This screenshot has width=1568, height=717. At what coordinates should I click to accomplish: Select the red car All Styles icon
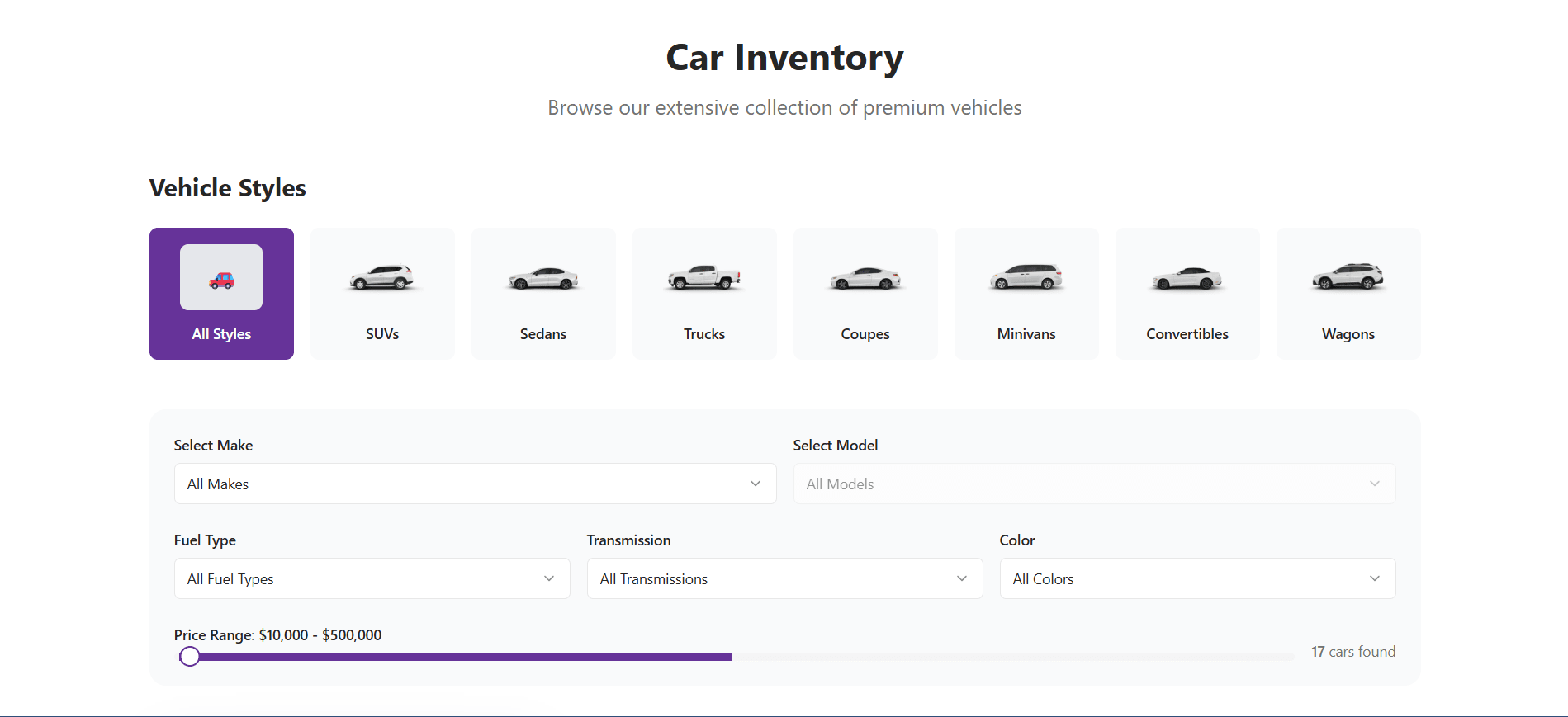(221, 280)
